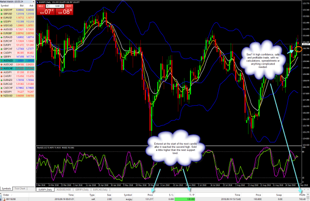Decrease trade volume with the down arrow
Screen dimensions: 310x201
48,6
